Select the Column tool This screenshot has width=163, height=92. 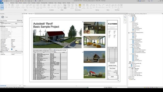click(23, 6)
